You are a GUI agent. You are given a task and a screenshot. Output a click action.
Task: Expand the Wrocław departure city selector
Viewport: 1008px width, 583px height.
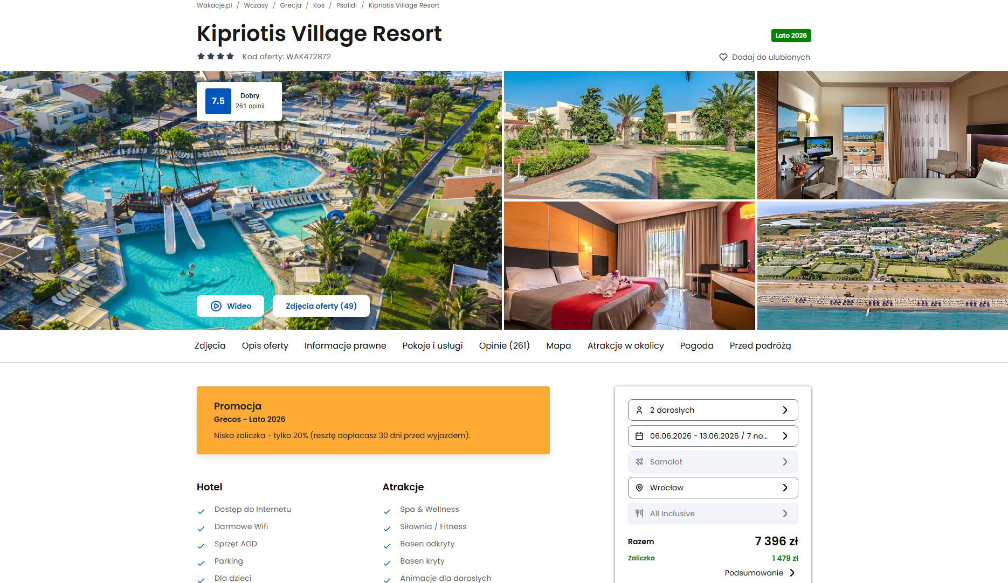pos(713,488)
